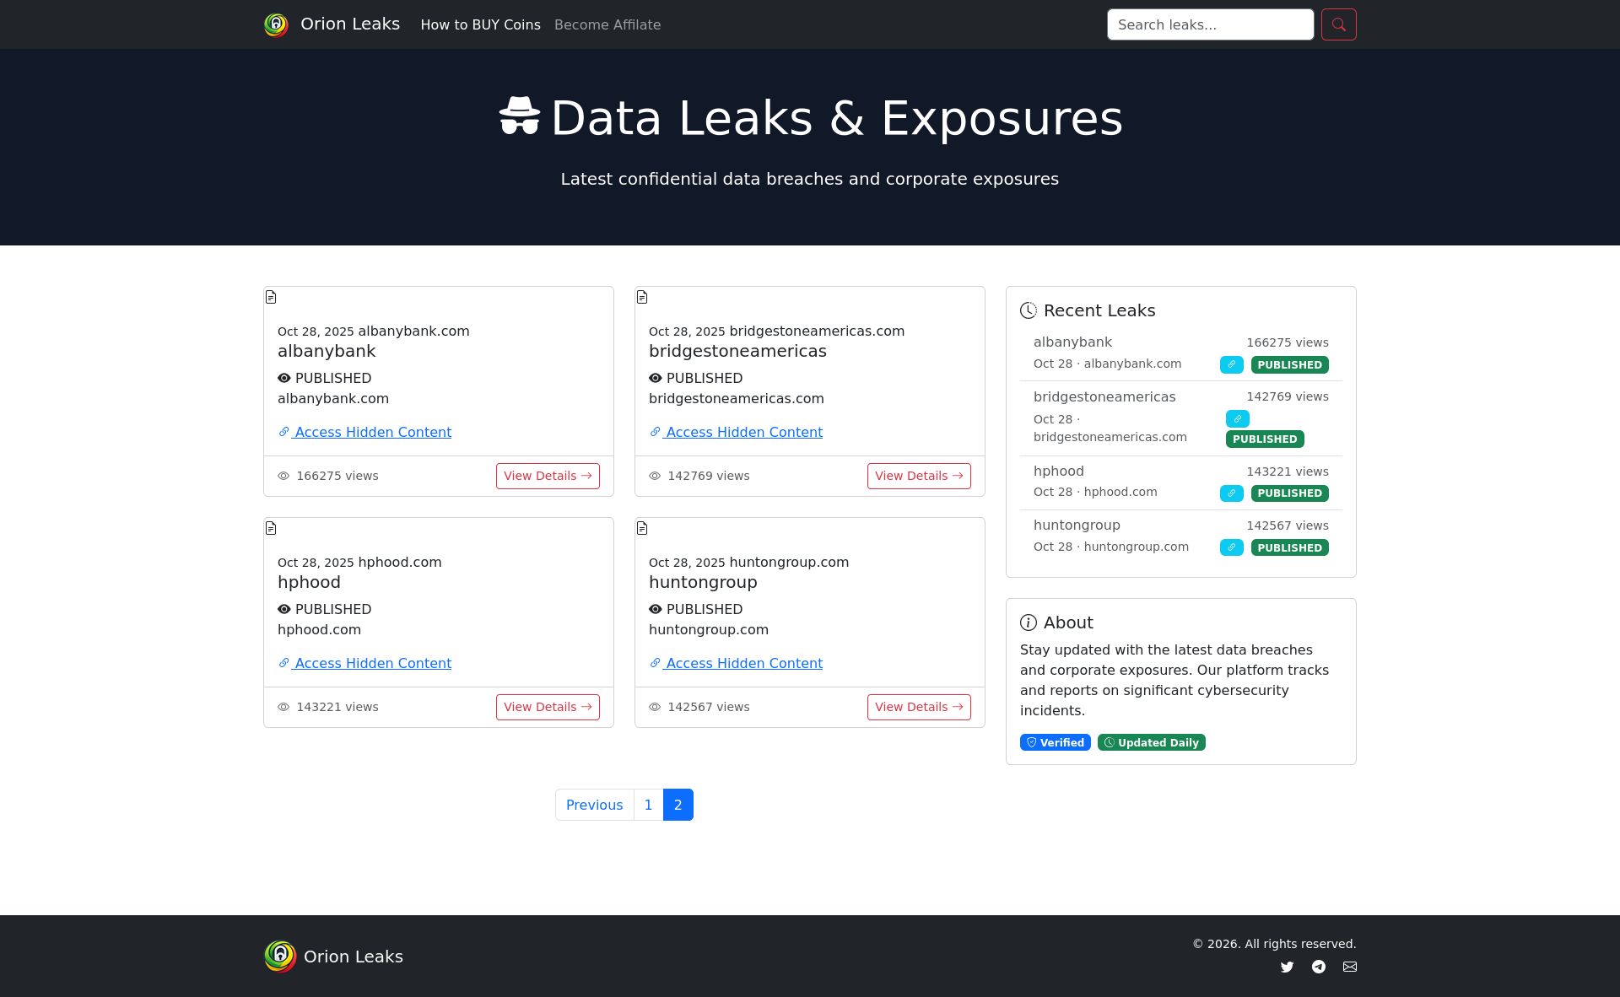Click the spy hat icon in page title
The width and height of the screenshot is (1620, 997).
519,116
